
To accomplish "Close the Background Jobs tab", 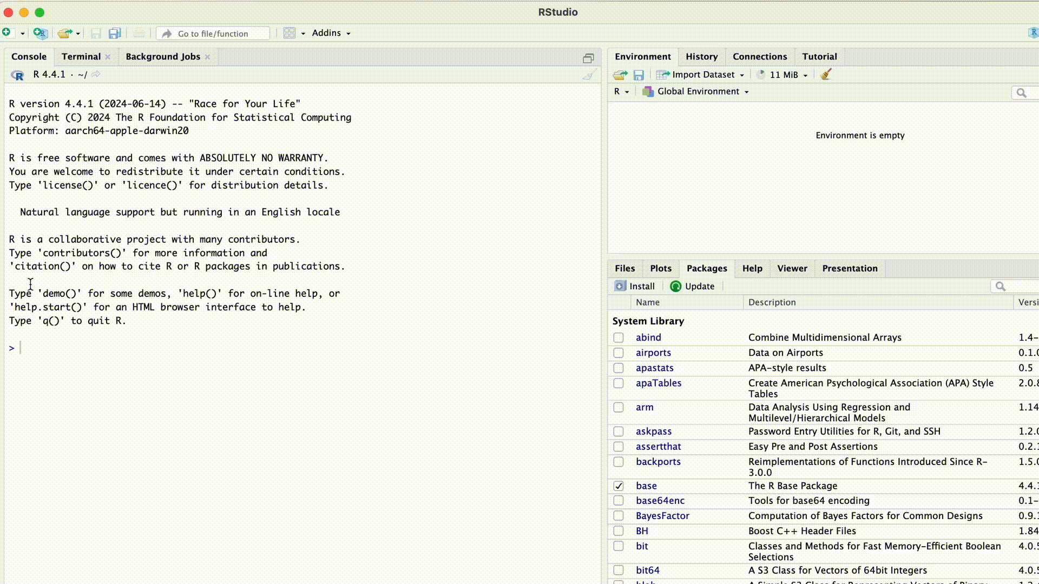I will pos(207,57).
